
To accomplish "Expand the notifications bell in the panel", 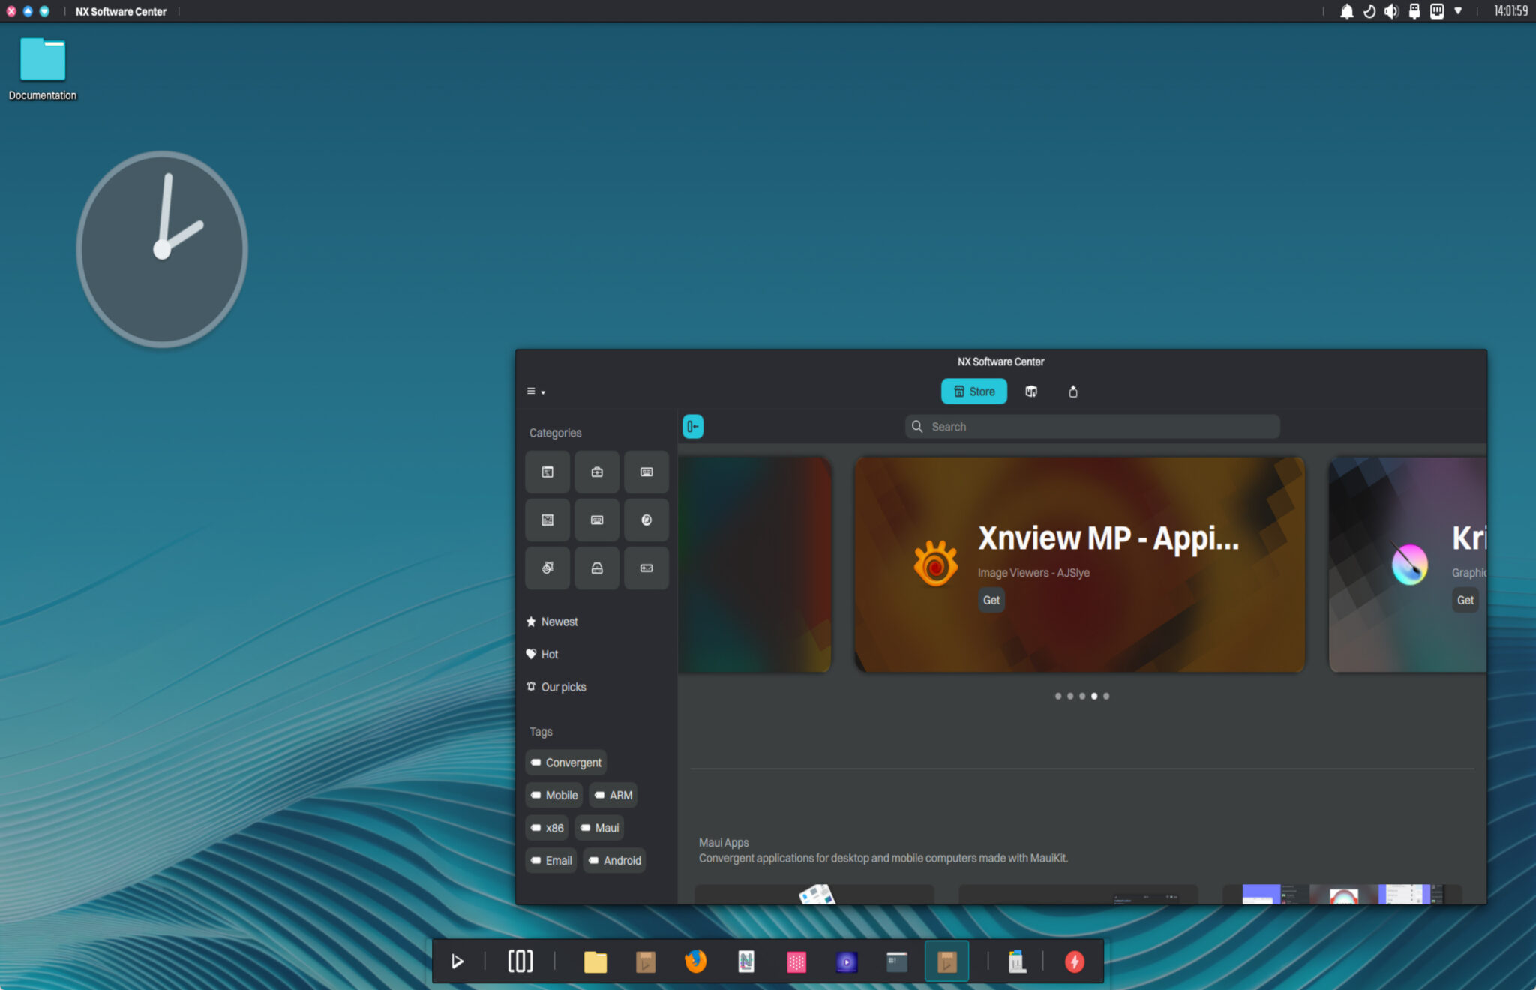I will 1348,11.
